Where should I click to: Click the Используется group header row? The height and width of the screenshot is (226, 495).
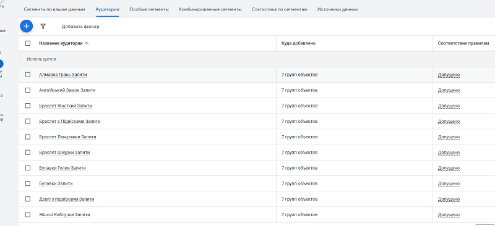[257, 59]
